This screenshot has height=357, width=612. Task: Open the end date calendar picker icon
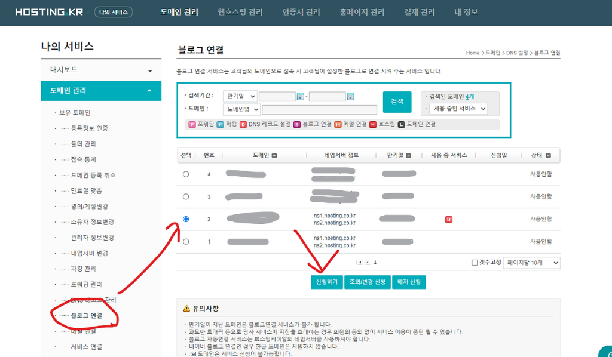click(351, 97)
